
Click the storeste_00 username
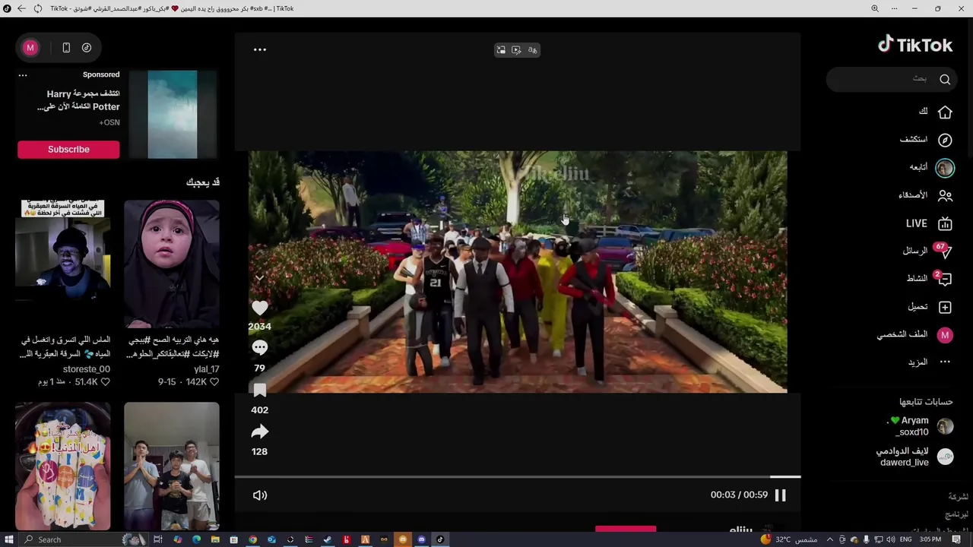pos(86,369)
